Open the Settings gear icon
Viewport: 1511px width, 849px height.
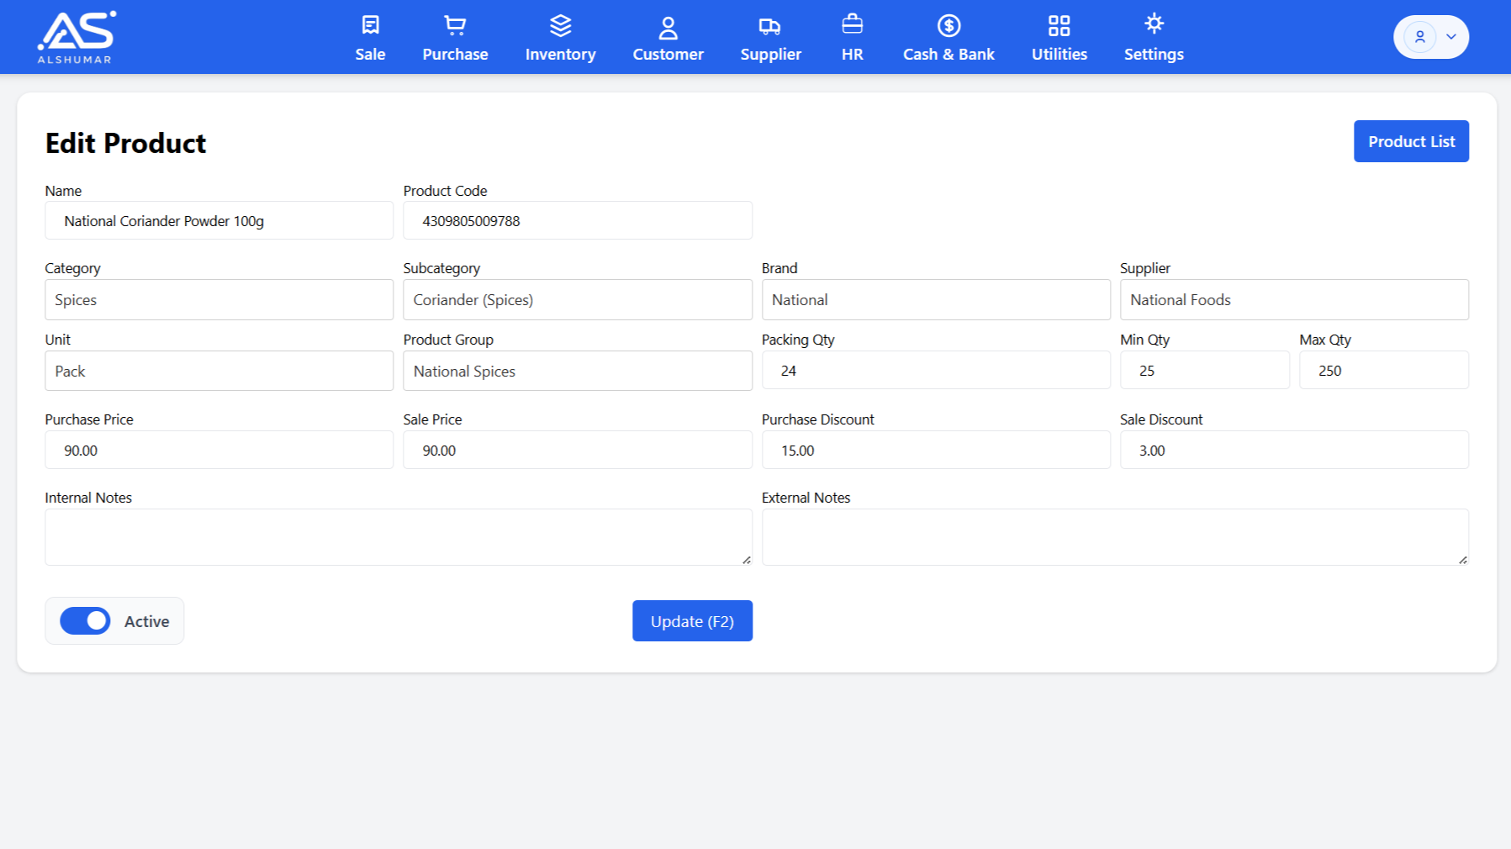tap(1153, 24)
